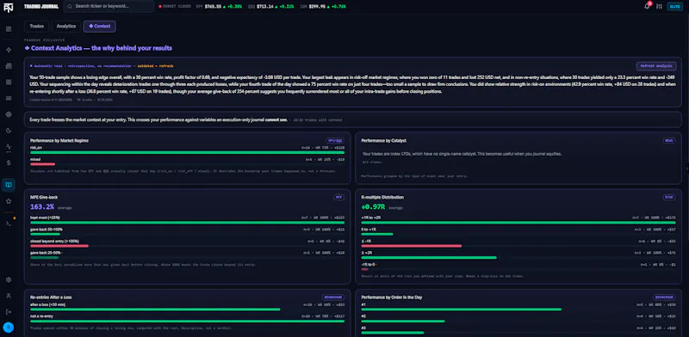
Task: Focus the search ticker or keyword field
Action: pos(109,6)
